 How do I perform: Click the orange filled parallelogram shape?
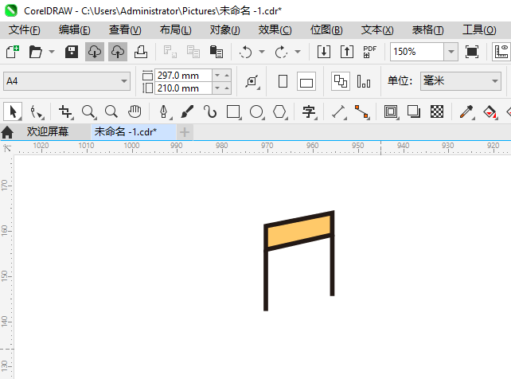tap(299, 232)
